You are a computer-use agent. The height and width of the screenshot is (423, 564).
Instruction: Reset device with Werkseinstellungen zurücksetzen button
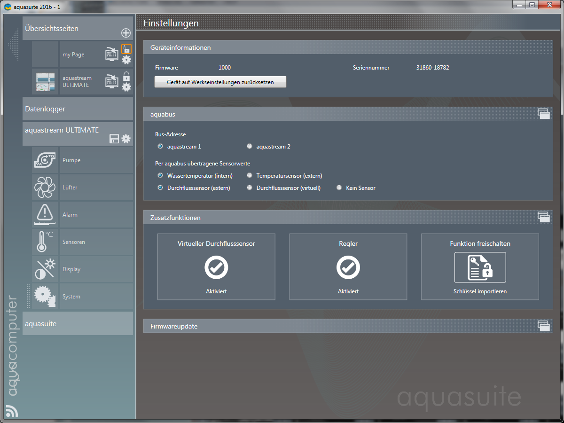pos(220,82)
